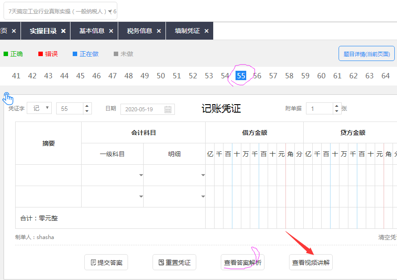Screen dimensions: 397x280
Task: Expand second row 一级科目 dropdown
Action: (x=141, y=197)
